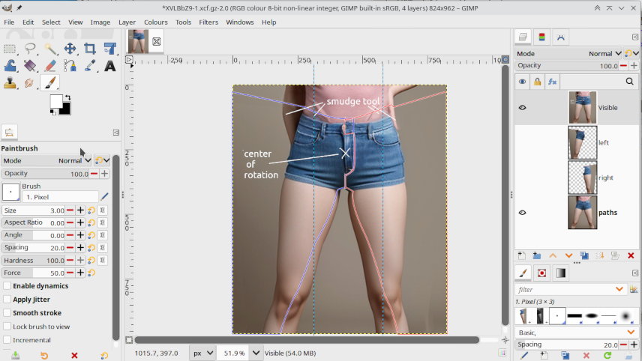642x361 pixels.
Task: Hide the Visible layer via eye icon
Action: tap(523, 108)
